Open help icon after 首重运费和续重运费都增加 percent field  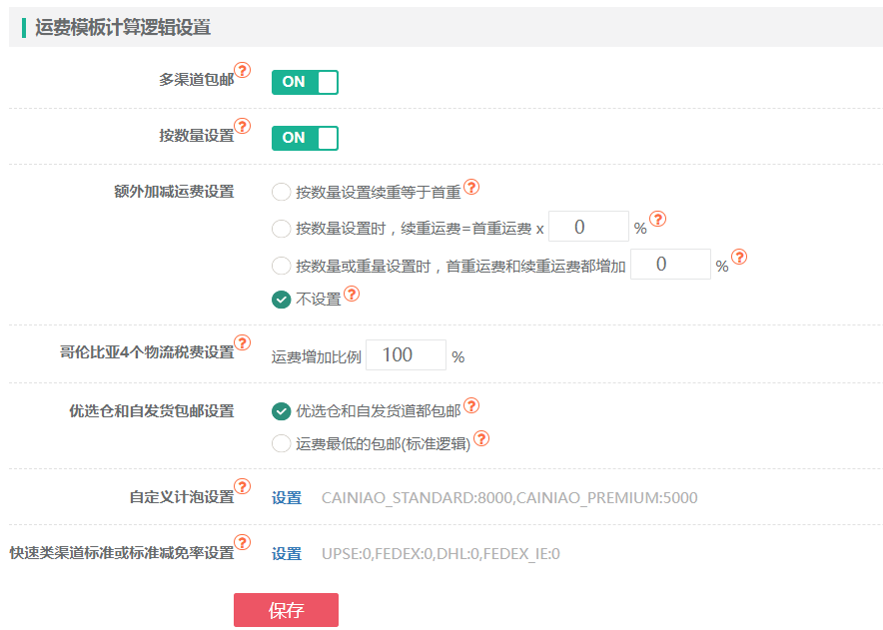(739, 257)
